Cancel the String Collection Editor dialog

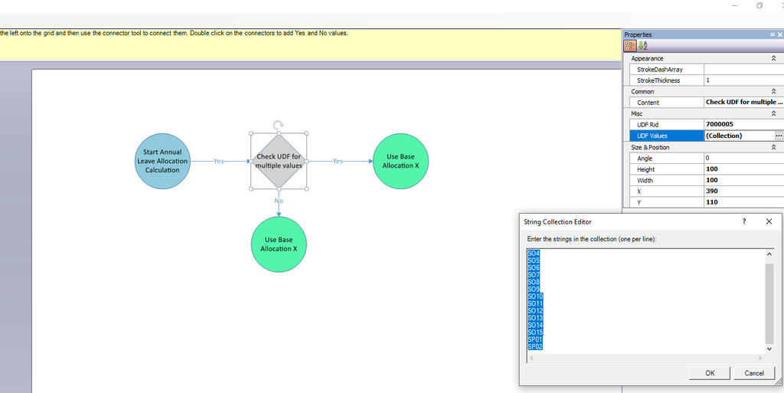pyautogui.click(x=753, y=373)
